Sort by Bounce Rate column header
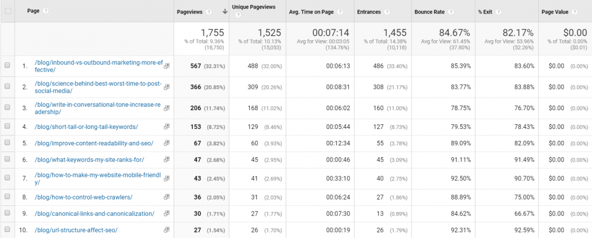This screenshot has width=592, height=238. (430, 12)
